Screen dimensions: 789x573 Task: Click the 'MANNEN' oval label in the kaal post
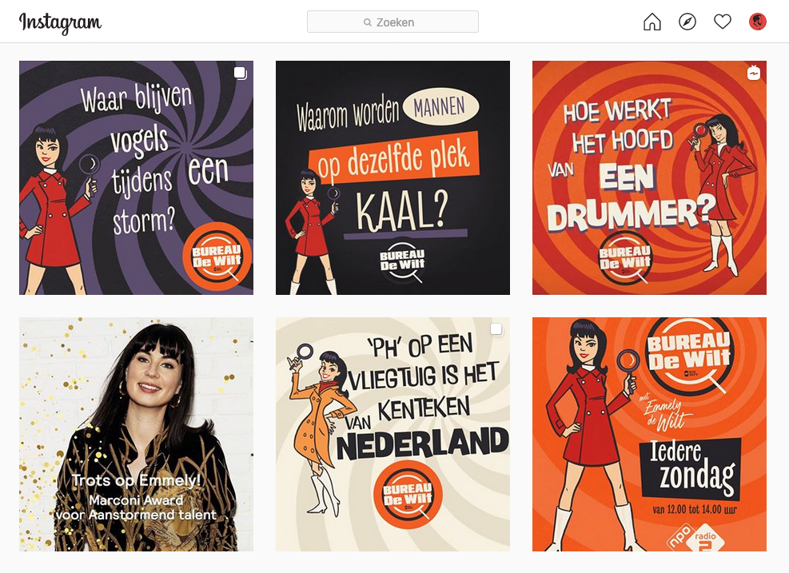440,106
